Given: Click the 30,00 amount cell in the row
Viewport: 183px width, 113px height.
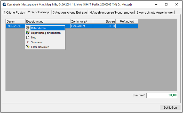Looking at the screenshot, I should coord(104,26).
